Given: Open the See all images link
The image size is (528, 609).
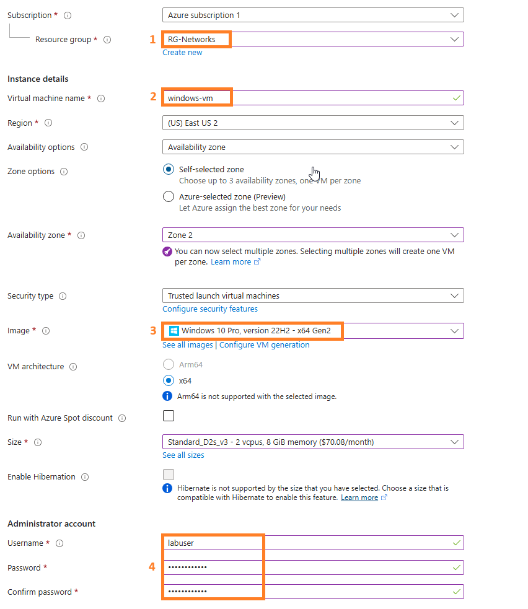Looking at the screenshot, I should point(188,345).
